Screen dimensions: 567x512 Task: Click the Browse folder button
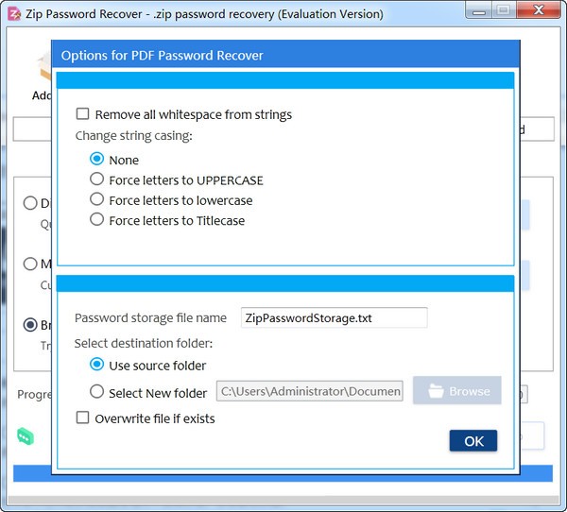(457, 390)
